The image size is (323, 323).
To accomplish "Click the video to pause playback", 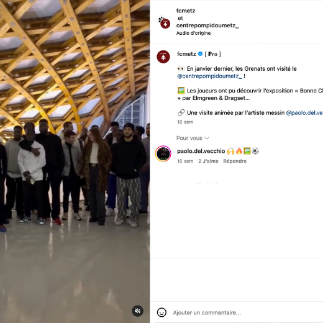I will [75, 161].
